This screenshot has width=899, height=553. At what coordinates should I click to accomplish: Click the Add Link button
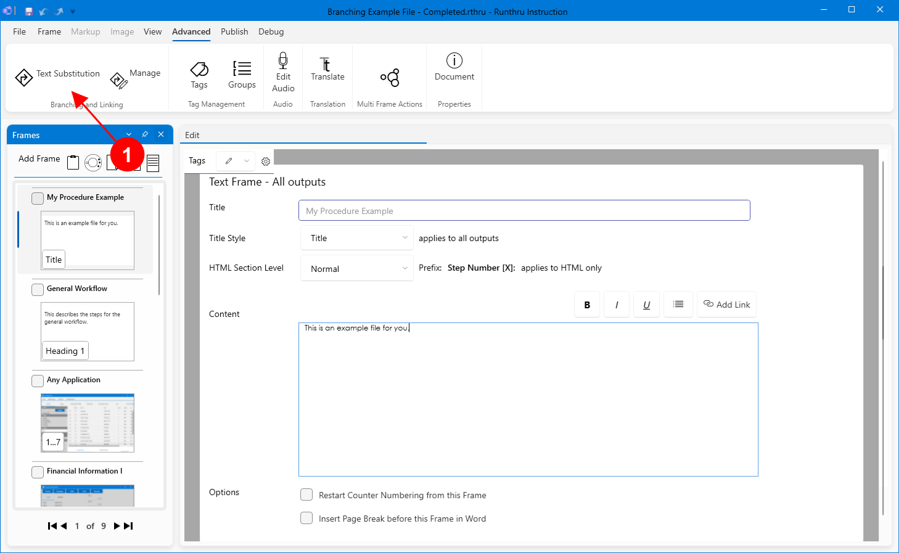pos(726,305)
